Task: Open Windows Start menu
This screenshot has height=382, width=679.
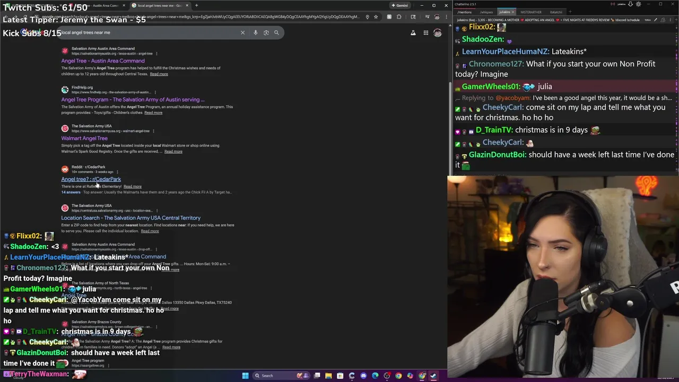Action: [x=246, y=376]
